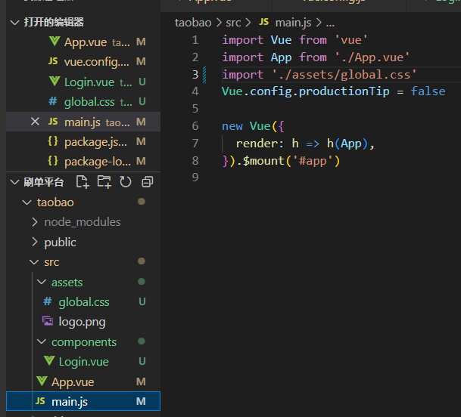Collapse the 刷单平台 workspace section
This screenshot has width=461, height=417.
tap(15, 182)
